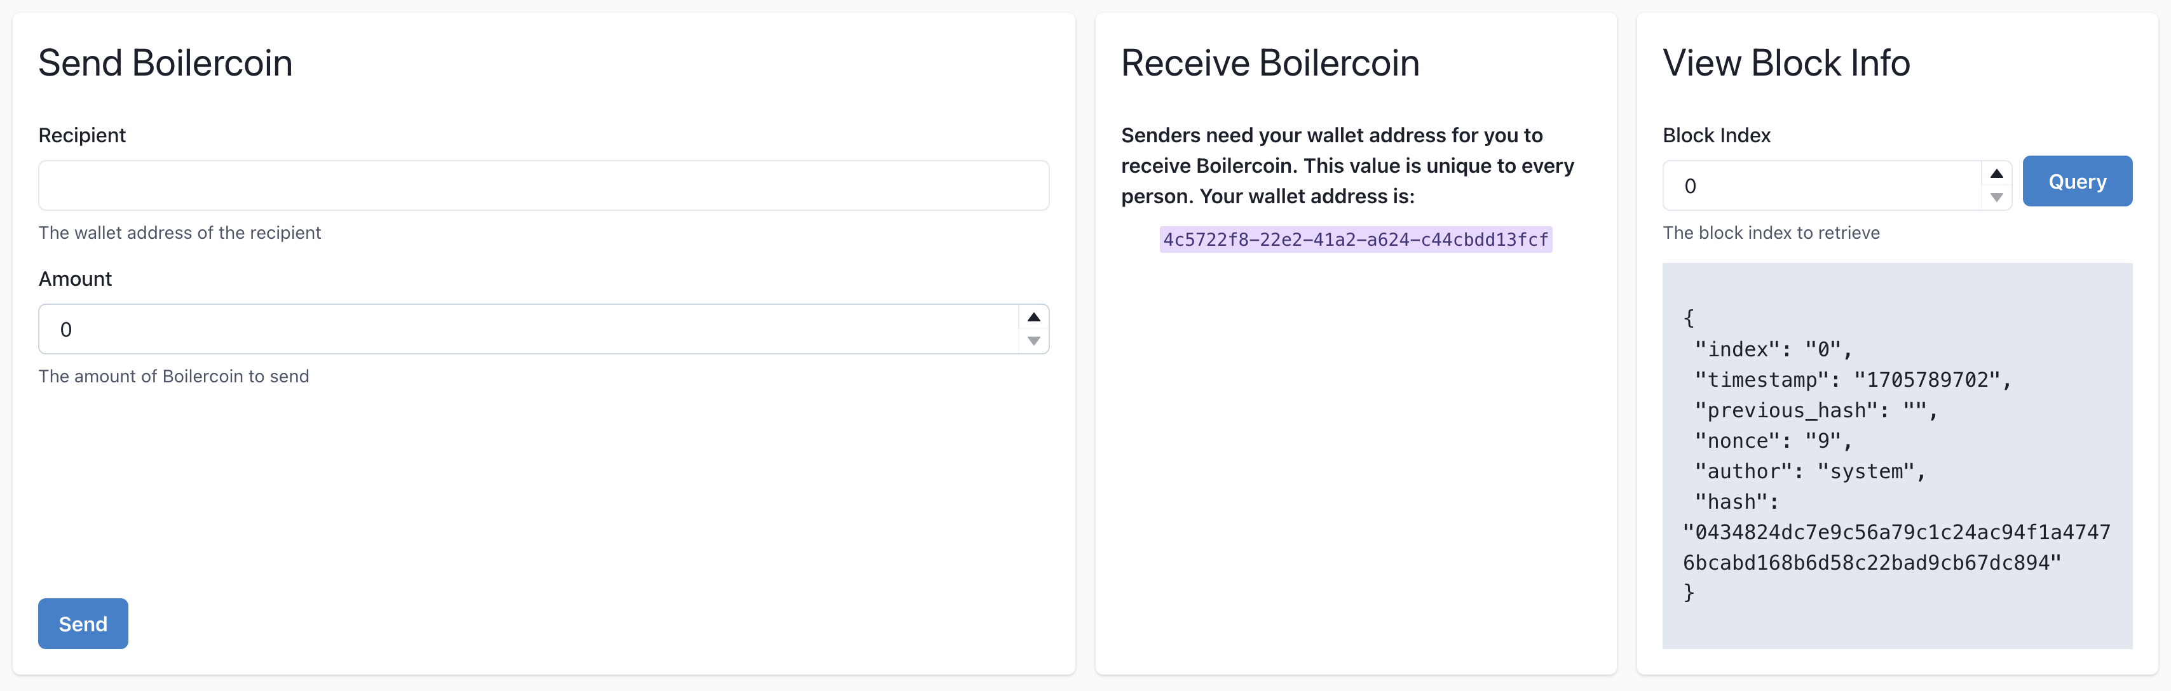Hit the Query button
The image size is (2171, 691).
click(x=2076, y=181)
